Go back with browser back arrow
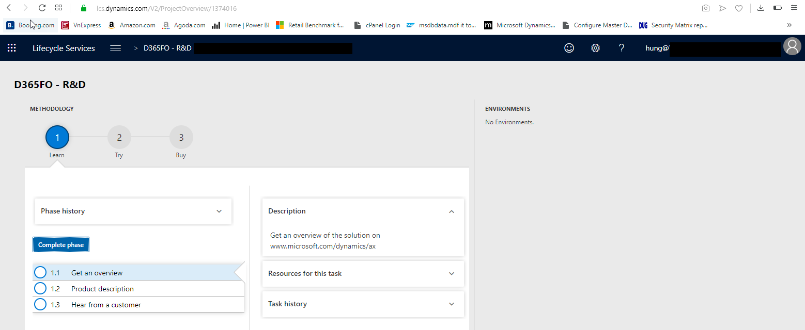805x330 pixels. click(x=9, y=8)
